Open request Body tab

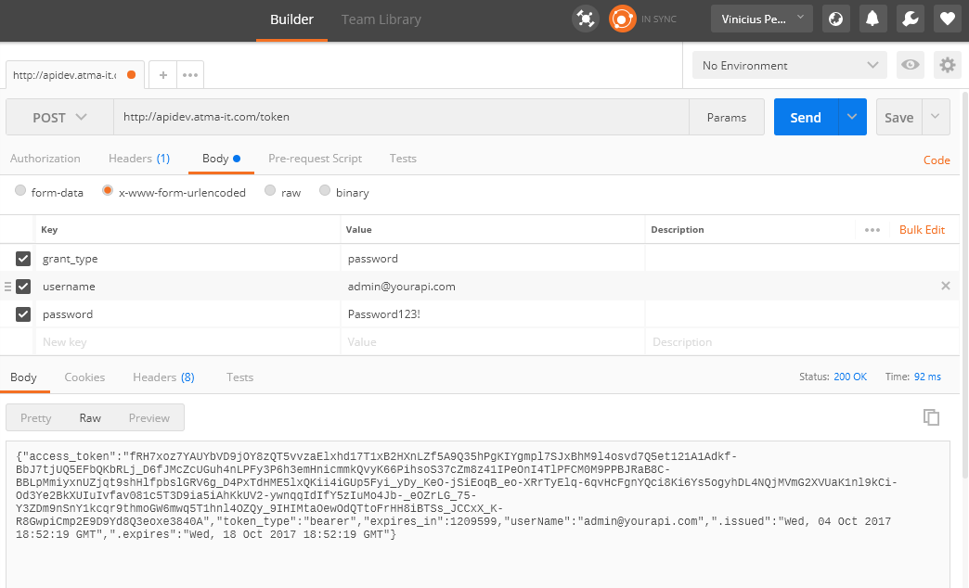pyautogui.click(x=221, y=159)
